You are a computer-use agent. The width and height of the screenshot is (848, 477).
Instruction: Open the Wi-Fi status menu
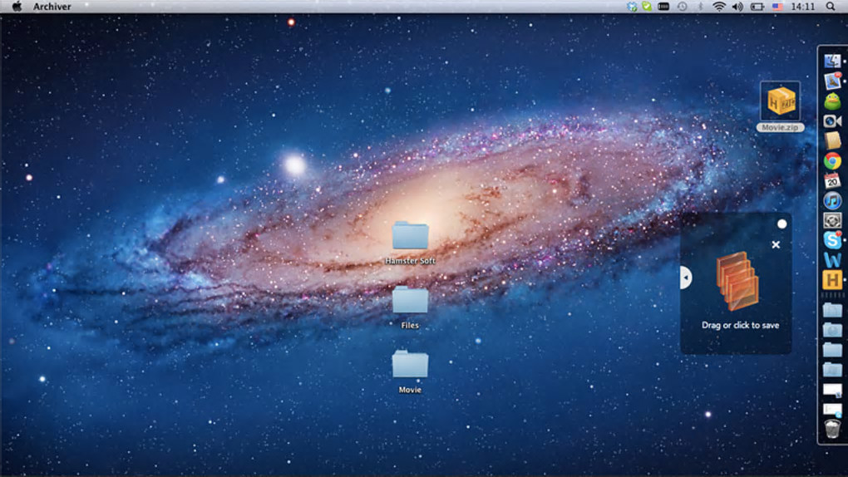719,7
